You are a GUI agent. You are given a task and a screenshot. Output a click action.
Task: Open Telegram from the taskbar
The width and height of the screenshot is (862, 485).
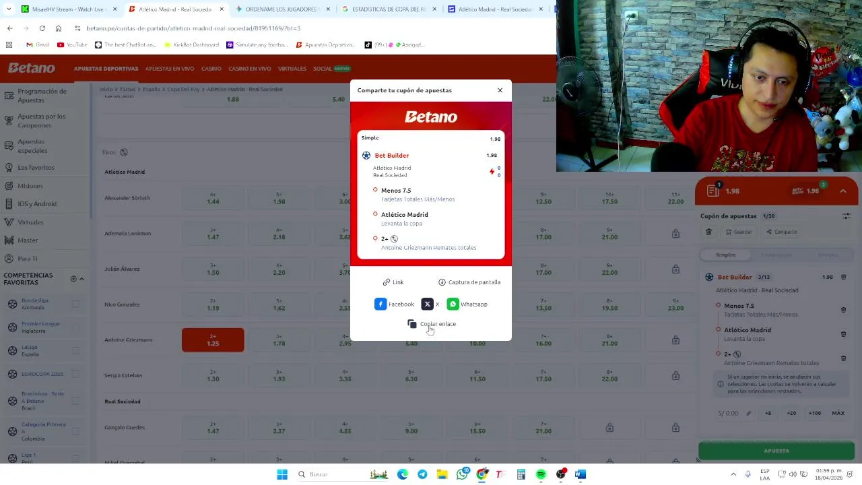(x=422, y=474)
